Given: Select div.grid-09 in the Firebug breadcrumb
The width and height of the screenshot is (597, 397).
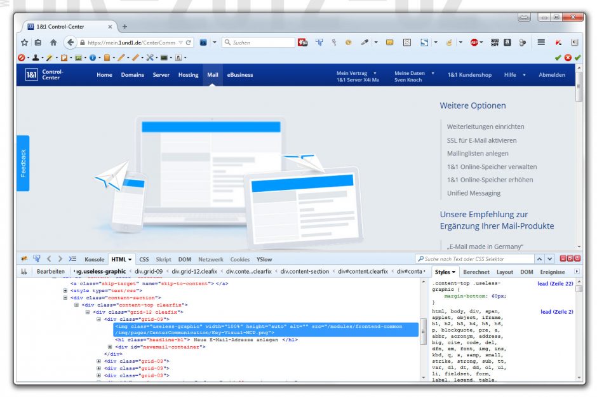Looking at the screenshot, I should [149, 271].
